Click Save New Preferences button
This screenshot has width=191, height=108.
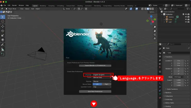[95, 91]
